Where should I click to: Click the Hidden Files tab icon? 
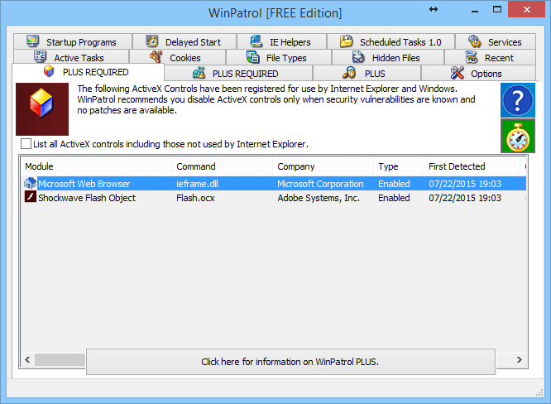358,57
